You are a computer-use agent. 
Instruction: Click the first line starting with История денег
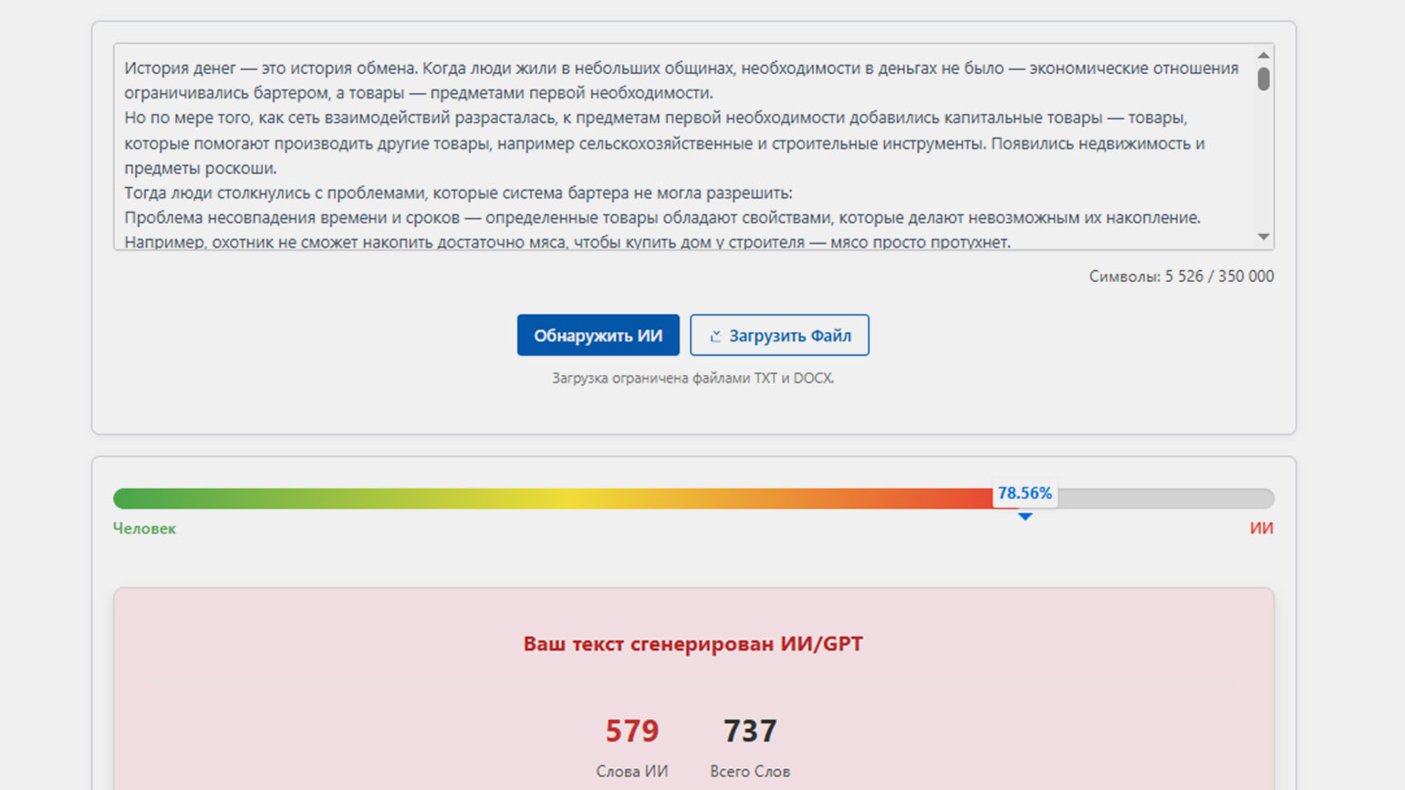[x=681, y=68]
